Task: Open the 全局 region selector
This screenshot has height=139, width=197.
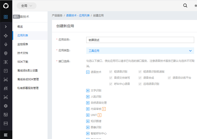Action: (26, 6)
